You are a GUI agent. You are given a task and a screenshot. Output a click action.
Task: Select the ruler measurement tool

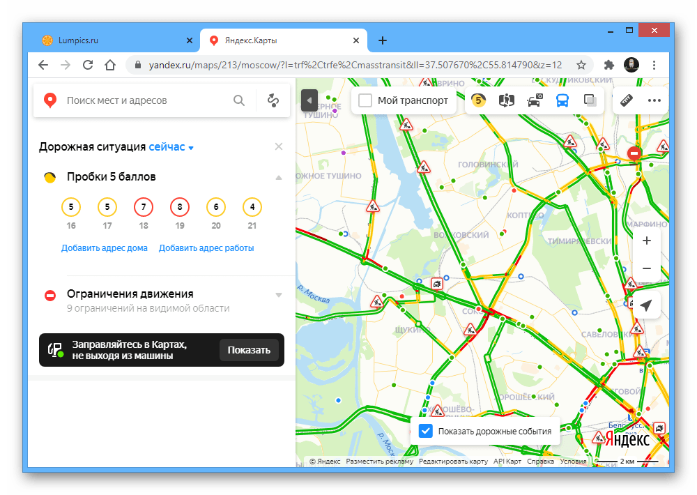point(627,100)
